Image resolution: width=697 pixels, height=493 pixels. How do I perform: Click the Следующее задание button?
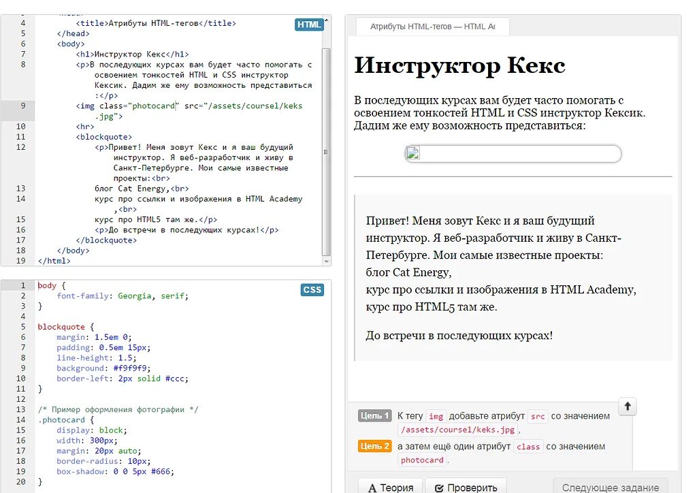(x=611, y=488)
